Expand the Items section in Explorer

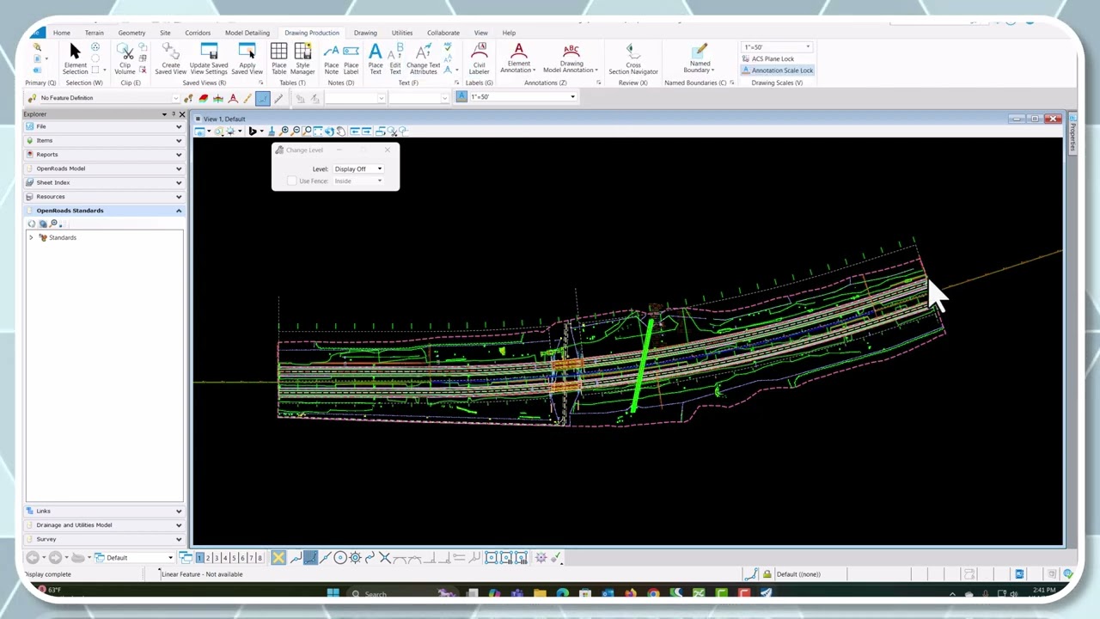104,140
